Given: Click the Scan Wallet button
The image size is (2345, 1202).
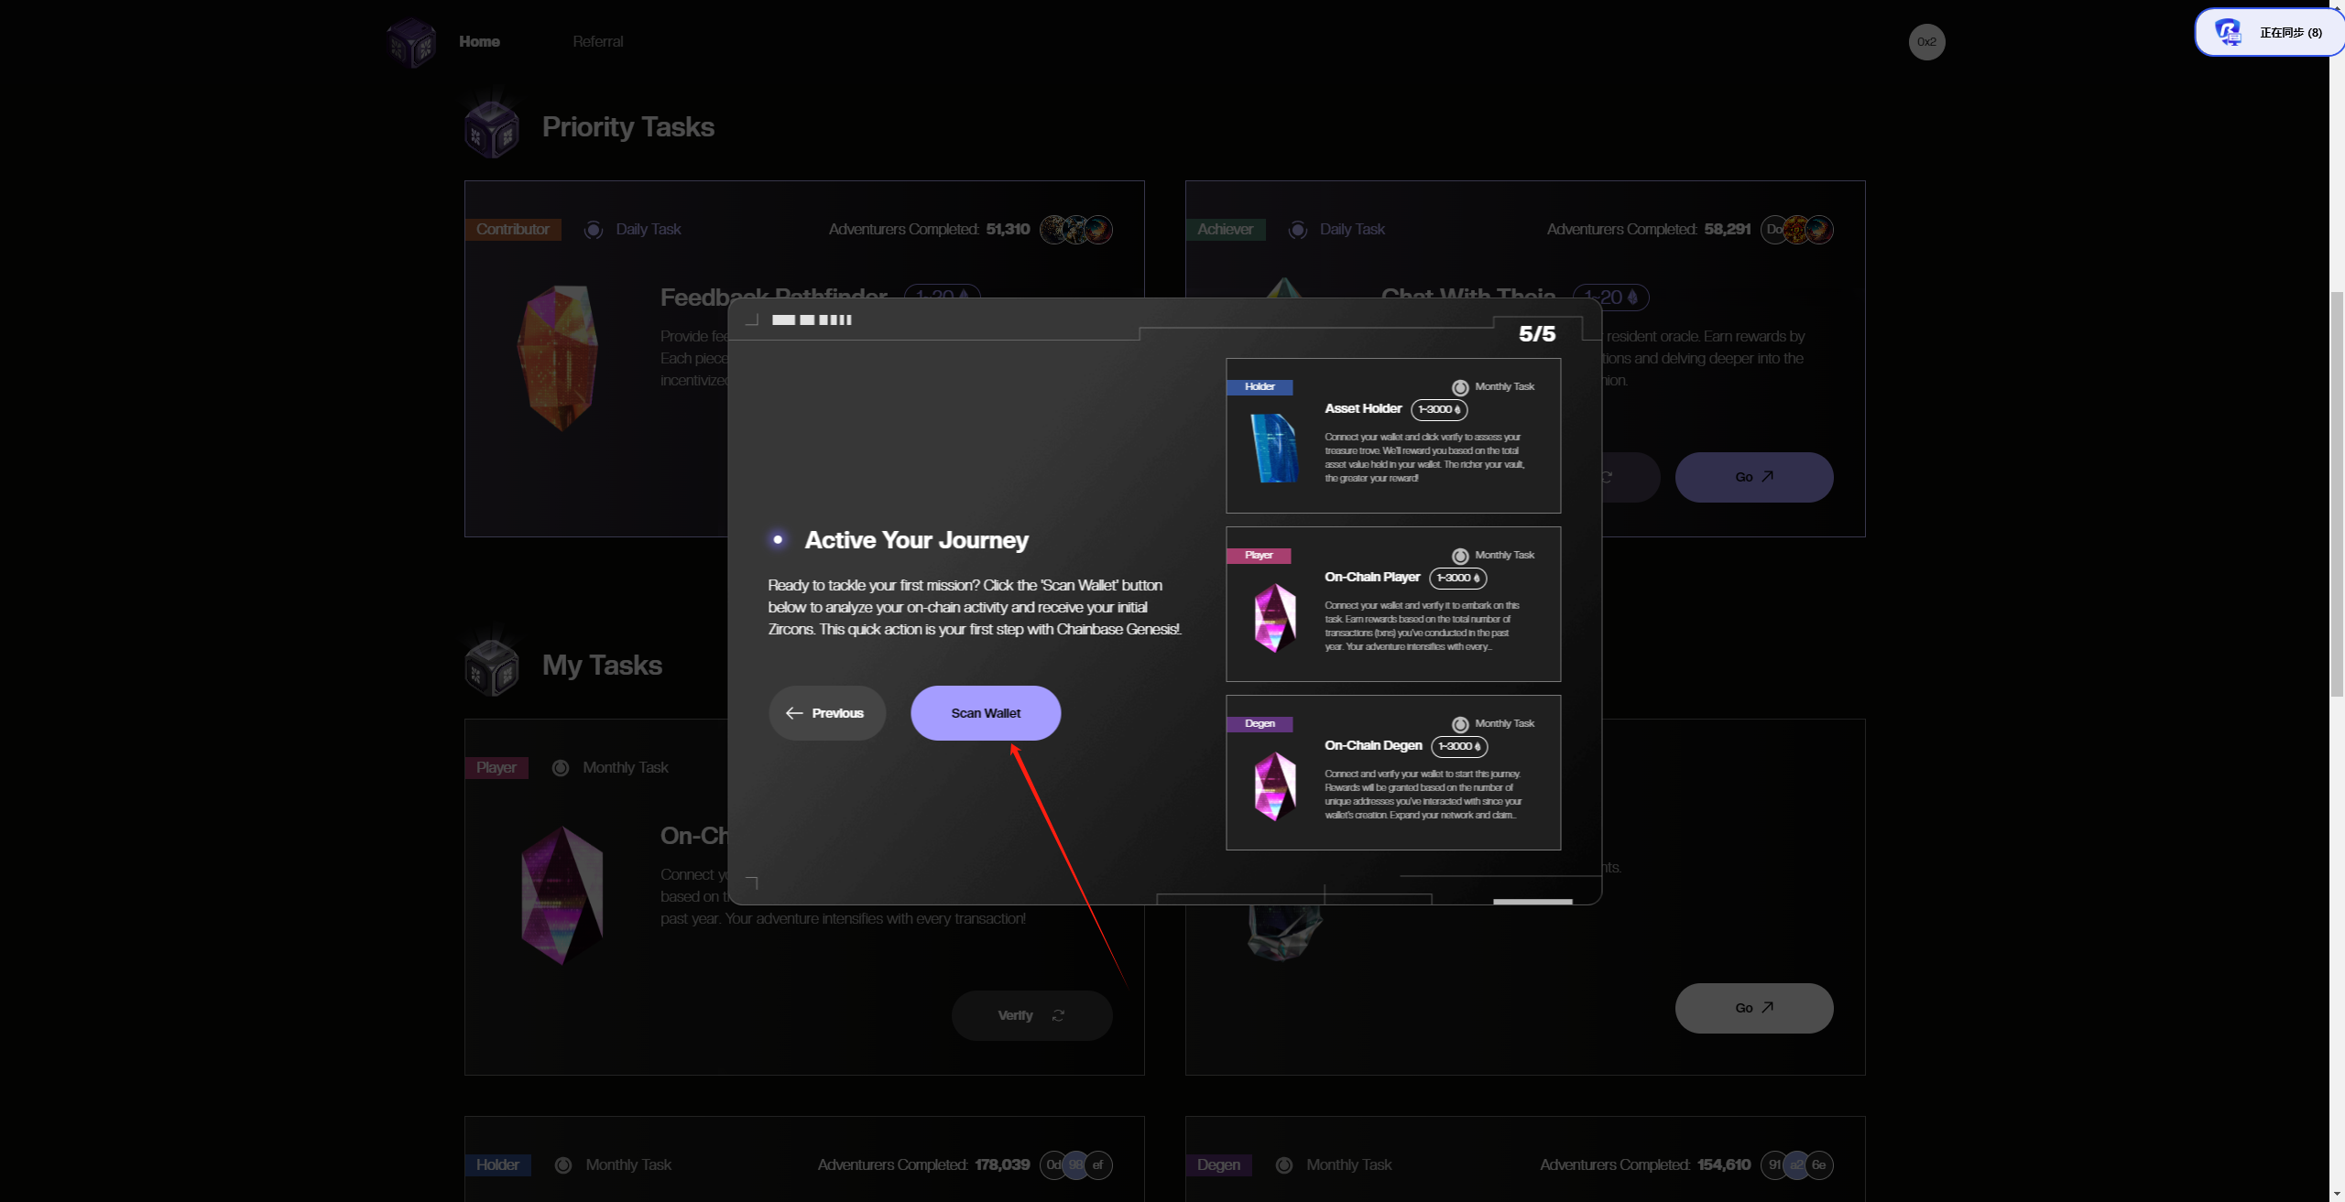Looking at the screenshot, I should coord(986,713).
